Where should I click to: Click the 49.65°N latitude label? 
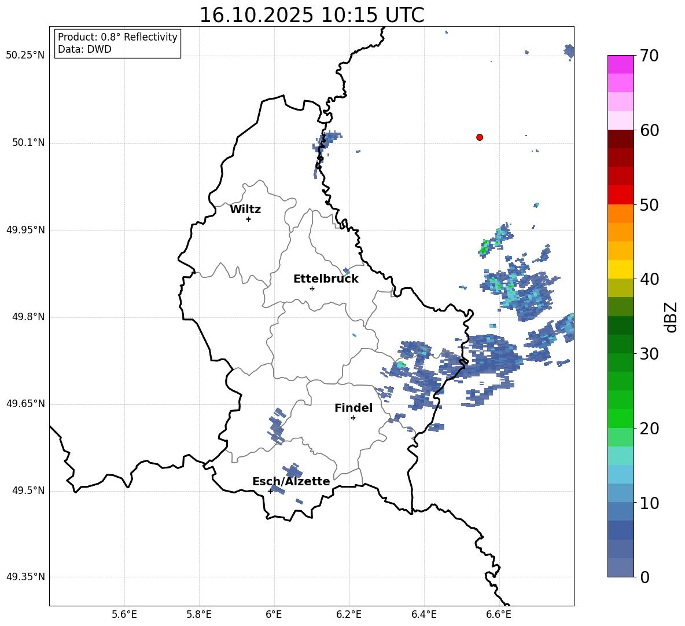[x=25, y=404]
